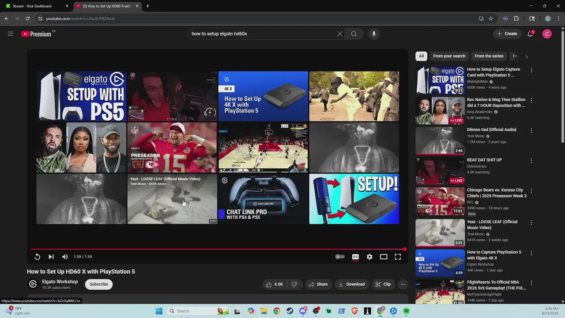Open Brave browser from taskbar
Screen dimensions: 565x318
[x=354, y=311]
